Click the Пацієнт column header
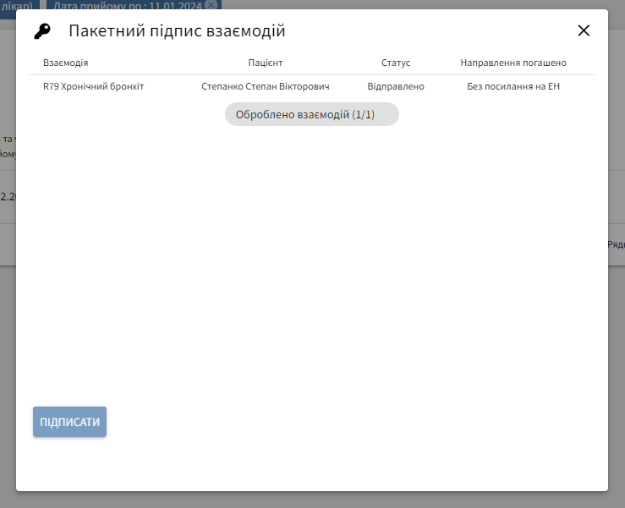Viewport: 625px width, 508px height. 265,63
